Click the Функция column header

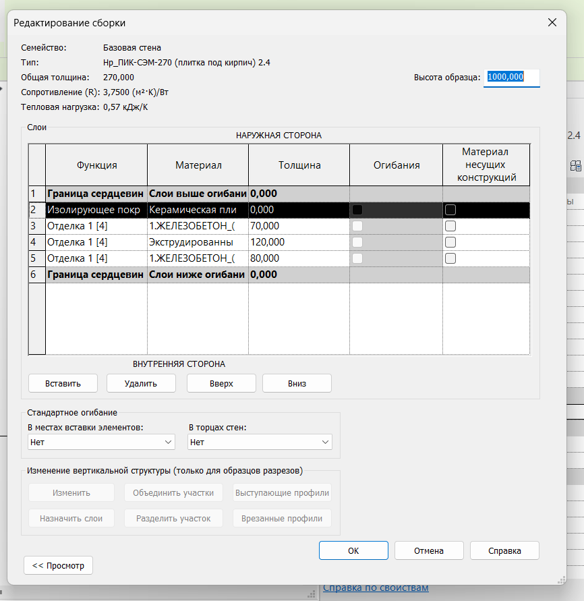click(96, 165)
